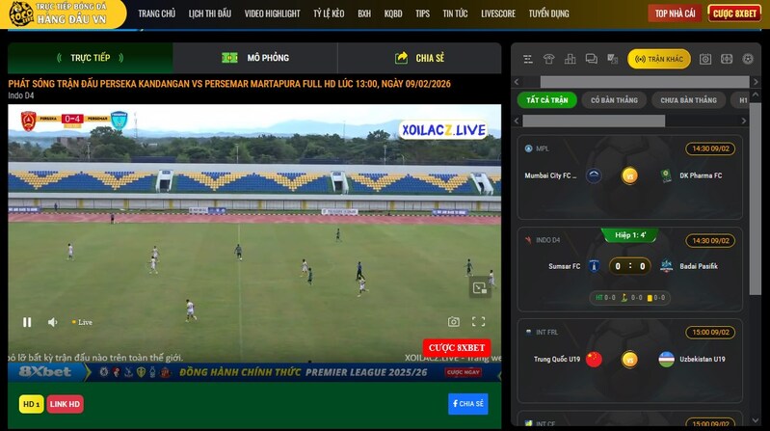Open the chat bubbles icon

click(591, 59)
